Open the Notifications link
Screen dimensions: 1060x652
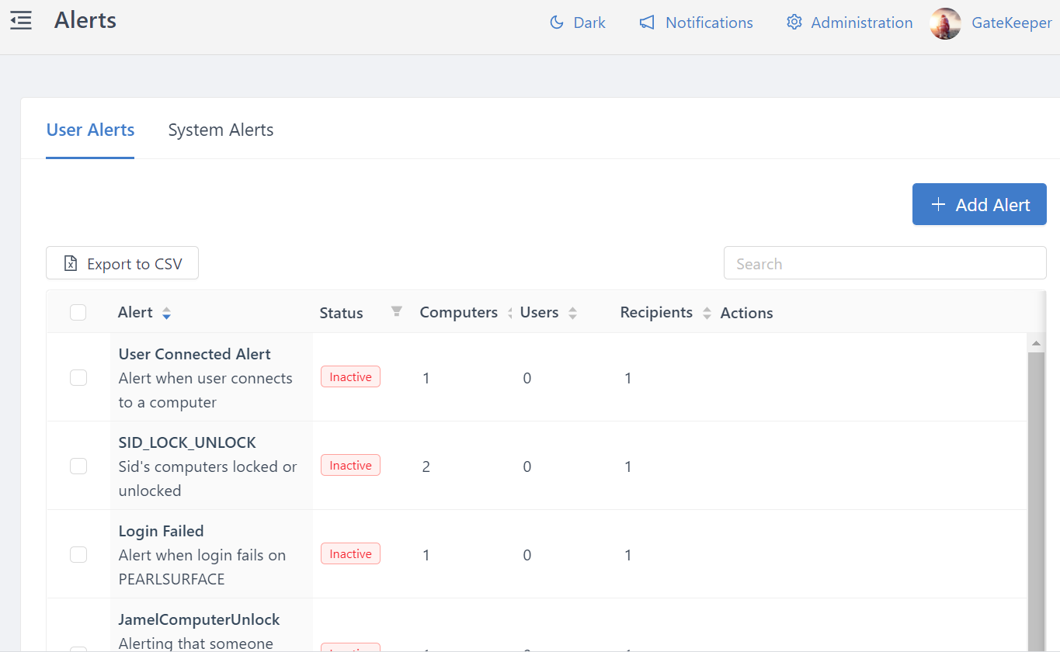pyautogui.click(x=709, y=23)
